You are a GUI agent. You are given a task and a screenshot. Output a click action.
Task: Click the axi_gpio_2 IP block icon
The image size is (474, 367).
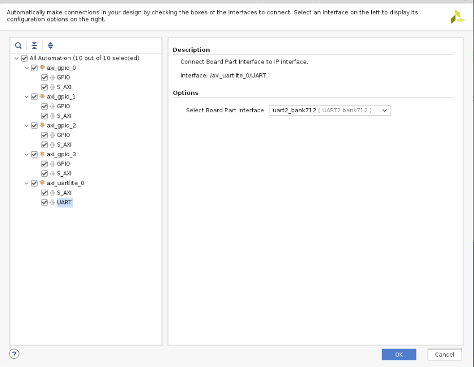coord(42,126)
